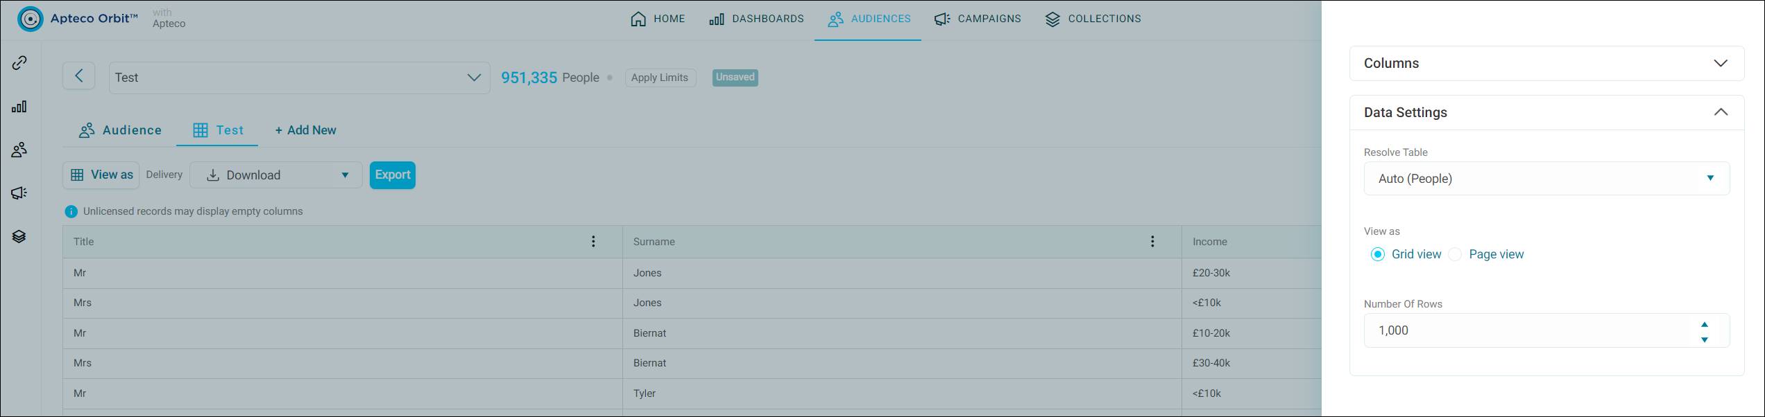Switch to the Audience tab
The image size is (1765, 417).
[x=120, y=130]
